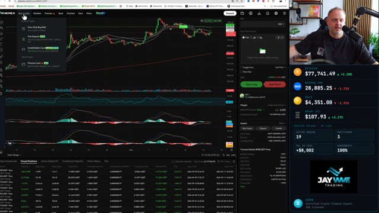This screenshot has height=213, width=379.
Task: Click the margin leverage gauge icon
Action: tap(277, 110)
